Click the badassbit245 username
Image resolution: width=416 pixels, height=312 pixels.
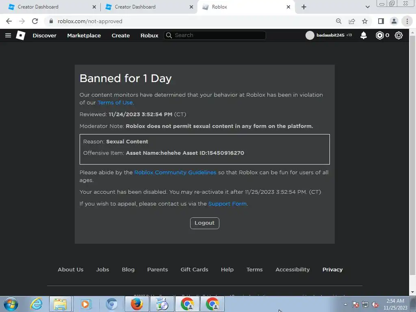tap(330, 35)
